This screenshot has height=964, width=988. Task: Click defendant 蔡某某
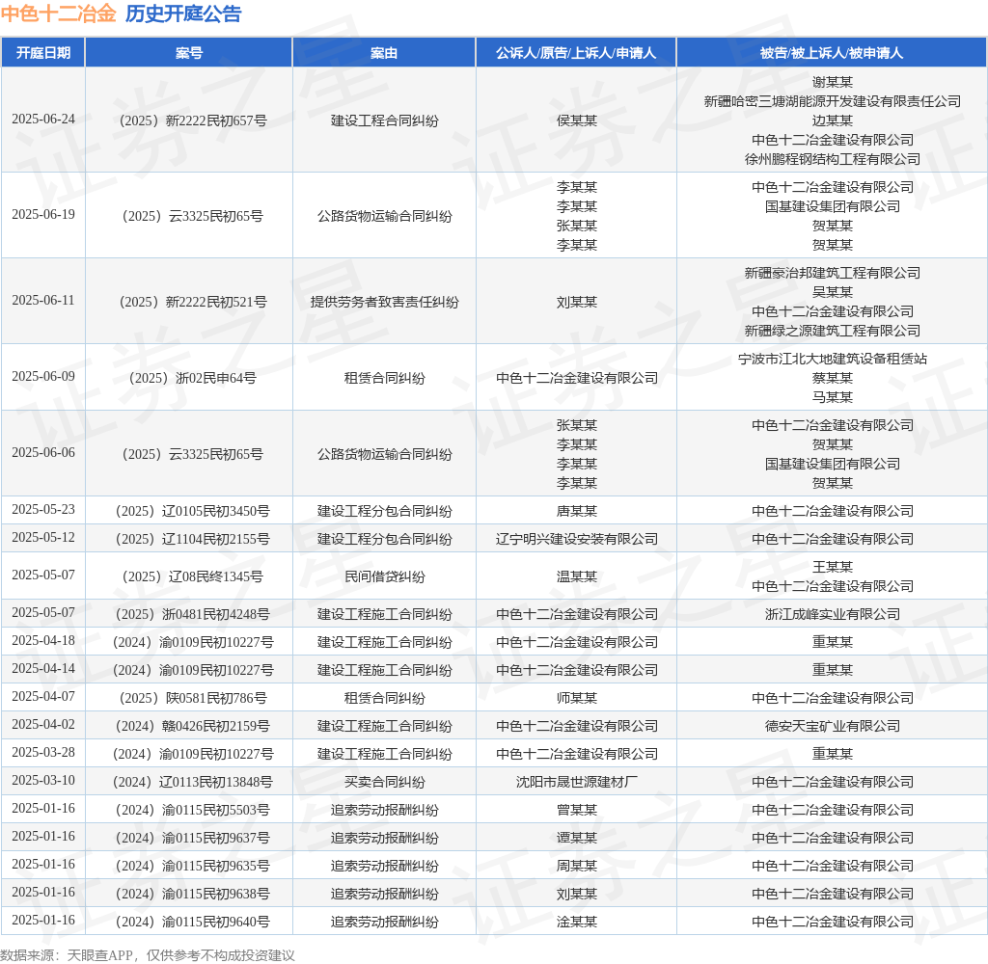(833, 378)
